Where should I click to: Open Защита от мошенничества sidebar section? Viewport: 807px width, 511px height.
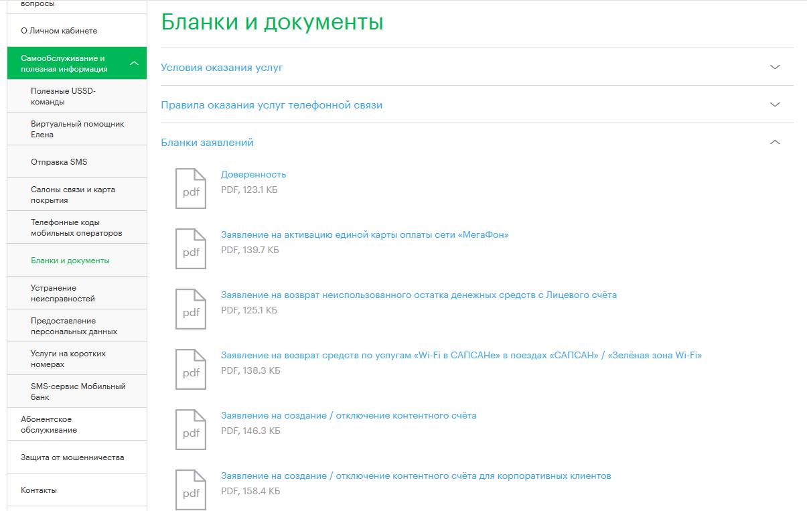(x=72, y=457)
